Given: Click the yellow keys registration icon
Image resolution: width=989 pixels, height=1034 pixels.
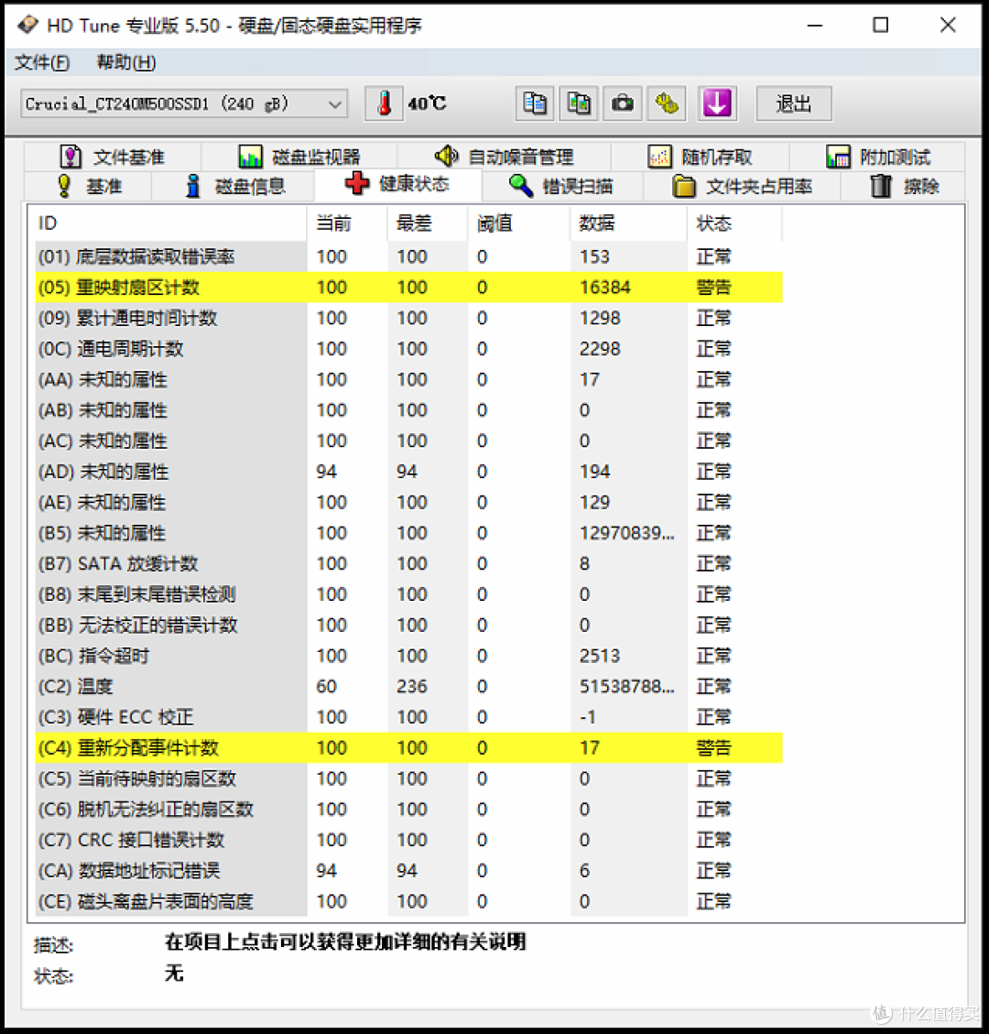Looking at the screenshot, I should (x=667, y=103).
